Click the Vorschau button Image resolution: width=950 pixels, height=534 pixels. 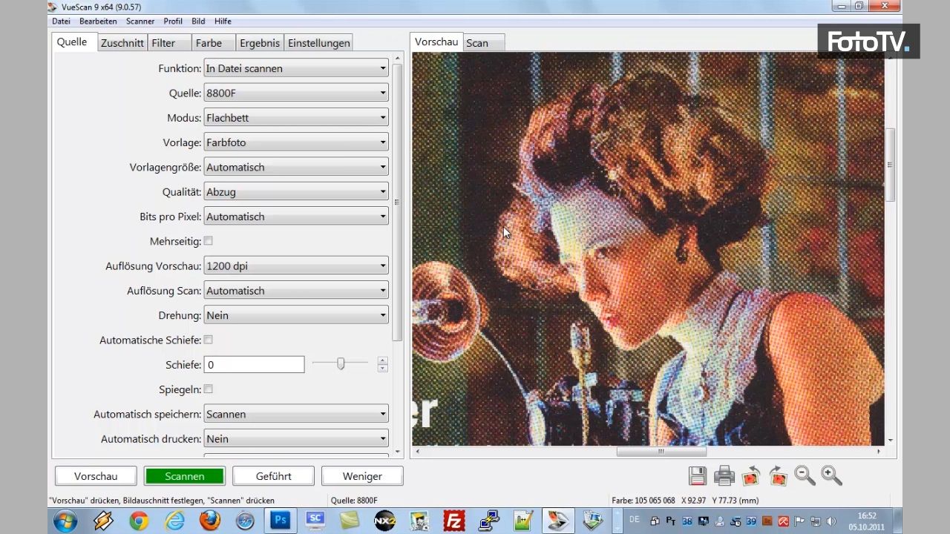pos(96,476)
